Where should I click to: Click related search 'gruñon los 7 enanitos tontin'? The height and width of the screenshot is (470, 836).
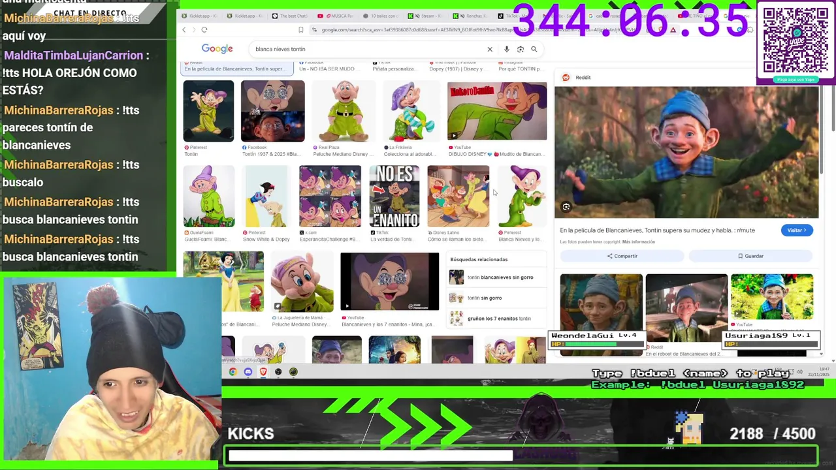498,319
